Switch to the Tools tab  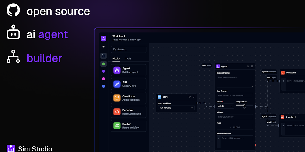(x=128, y=58)
